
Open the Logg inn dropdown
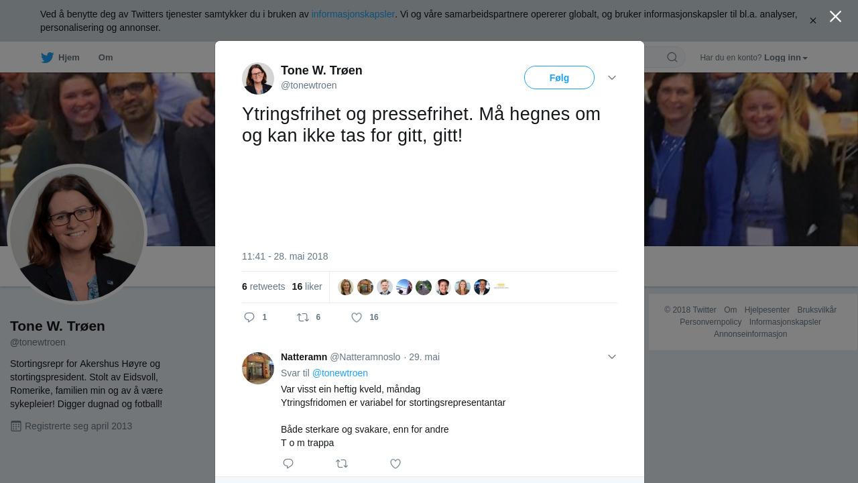786,58
